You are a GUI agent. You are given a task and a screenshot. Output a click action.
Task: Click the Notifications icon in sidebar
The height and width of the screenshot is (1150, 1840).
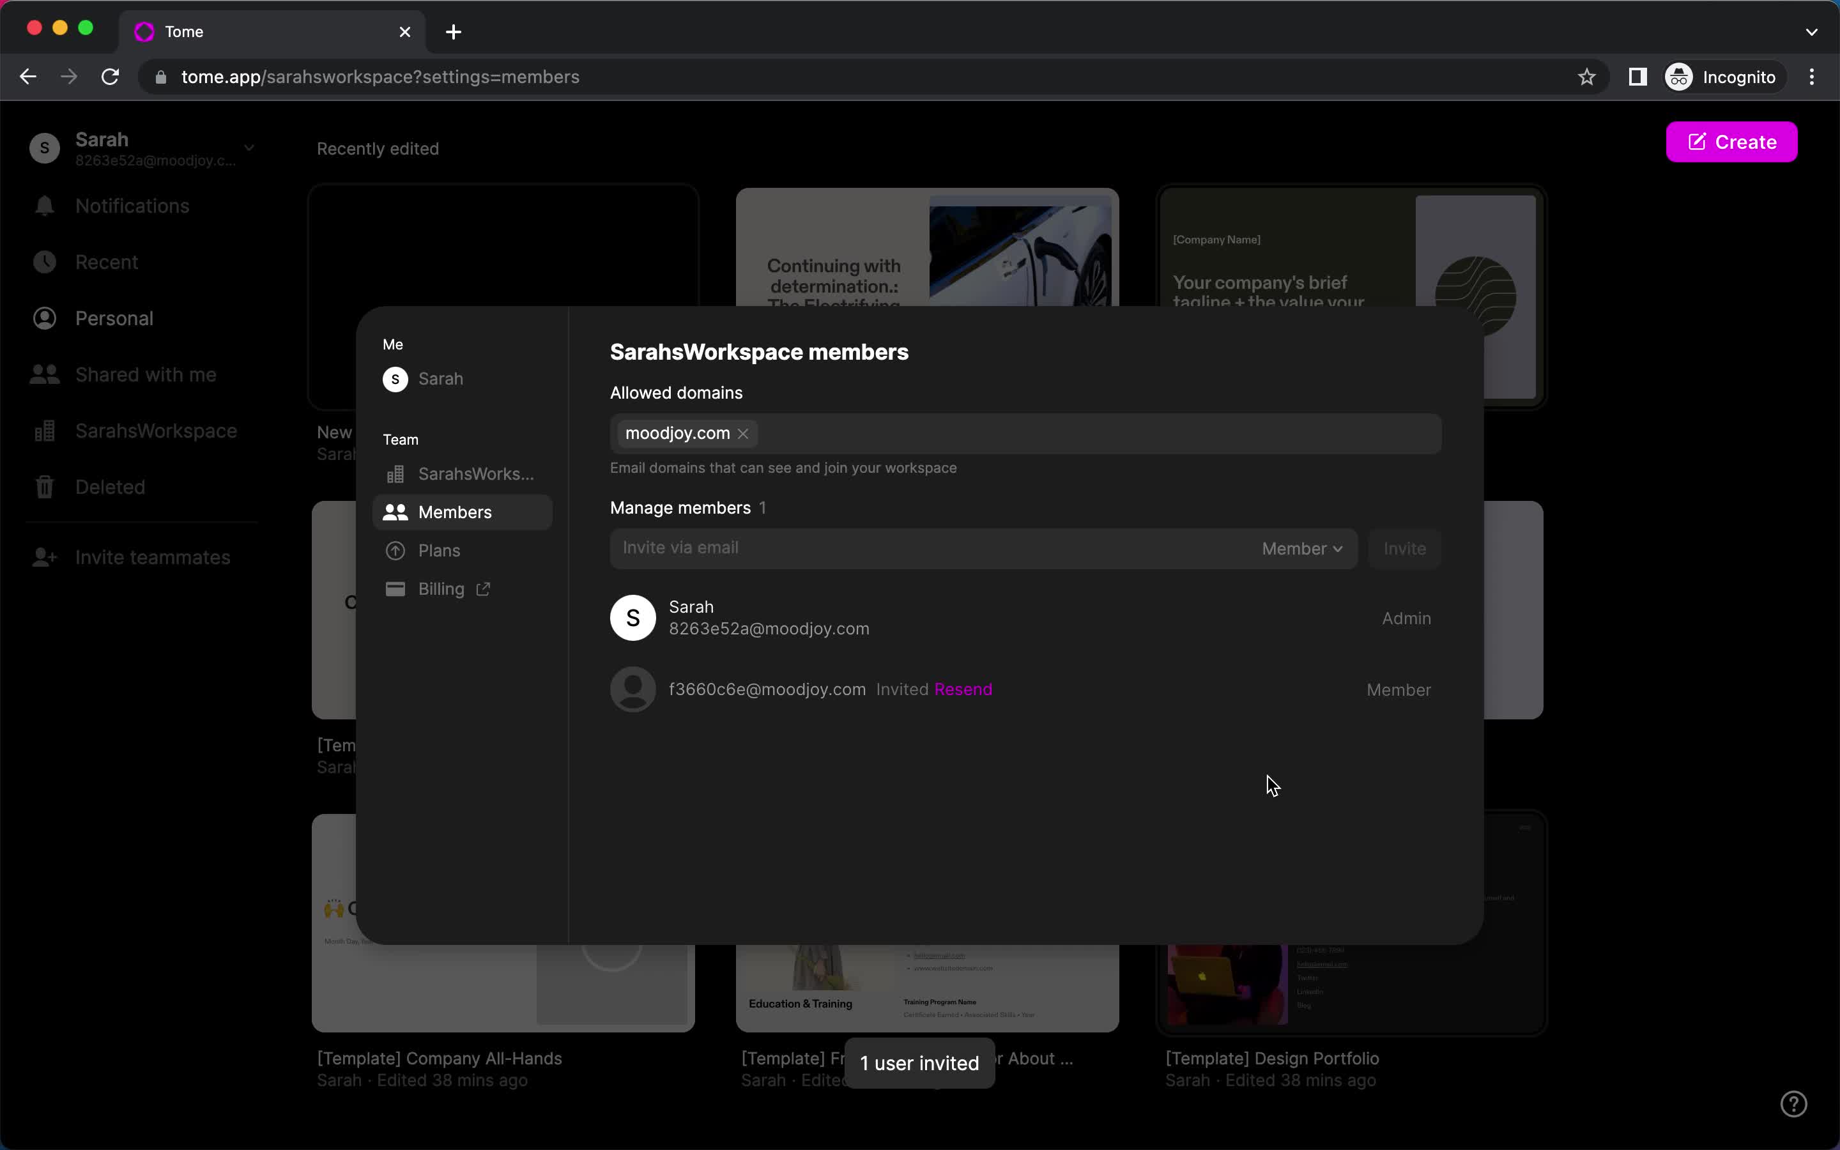[43, 205]
